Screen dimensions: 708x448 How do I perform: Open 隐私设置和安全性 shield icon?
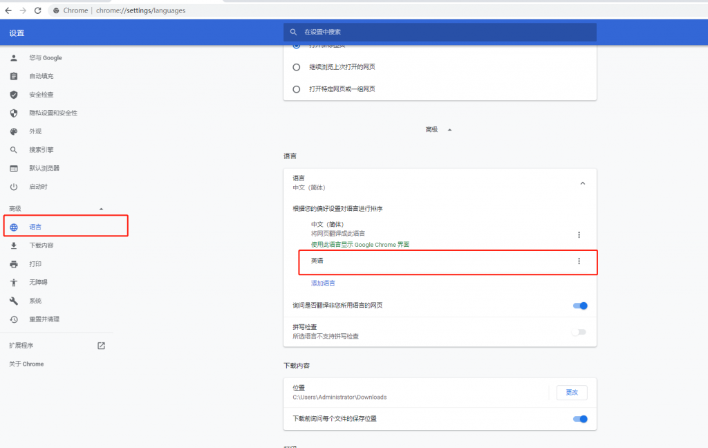[x=14, y=113]
